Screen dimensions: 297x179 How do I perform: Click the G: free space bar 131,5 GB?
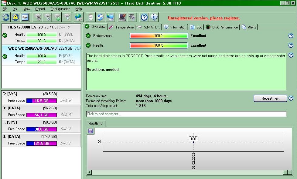[42, 143]
